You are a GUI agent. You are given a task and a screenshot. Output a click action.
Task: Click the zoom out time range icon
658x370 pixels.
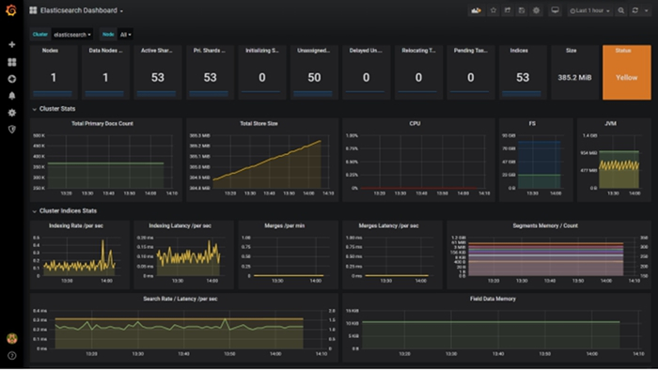pos(621,10)
